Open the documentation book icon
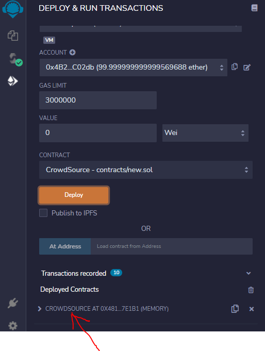265x351 pixels. pos(254,8)
